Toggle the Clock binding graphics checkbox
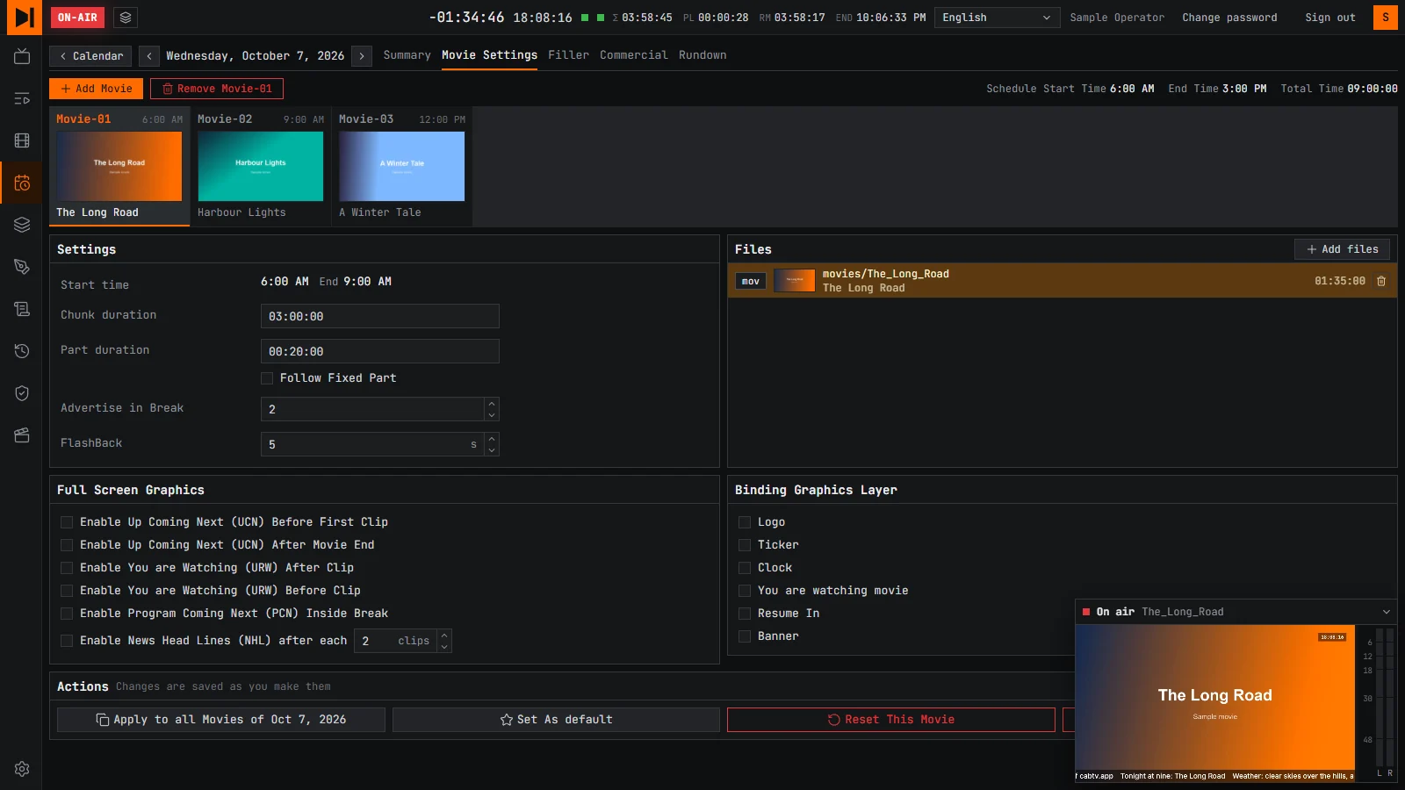 pyautogui.click(x=745, y=568)
